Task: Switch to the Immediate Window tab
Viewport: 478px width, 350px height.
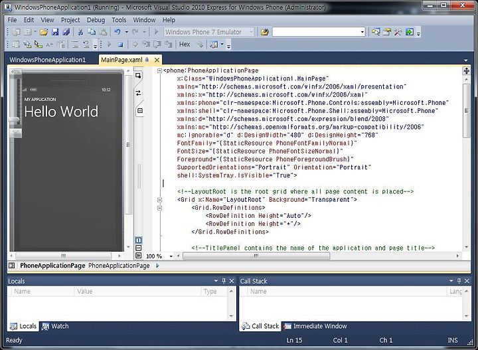Action: [x=316, y=326]
